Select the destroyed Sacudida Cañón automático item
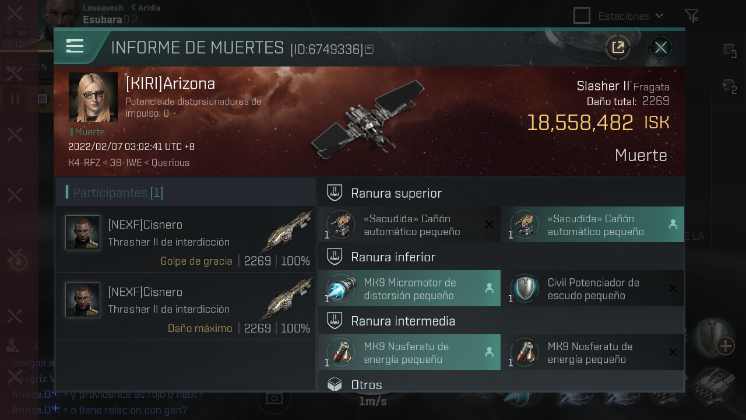Screen dimensions: 746x420 click(409, 225)
